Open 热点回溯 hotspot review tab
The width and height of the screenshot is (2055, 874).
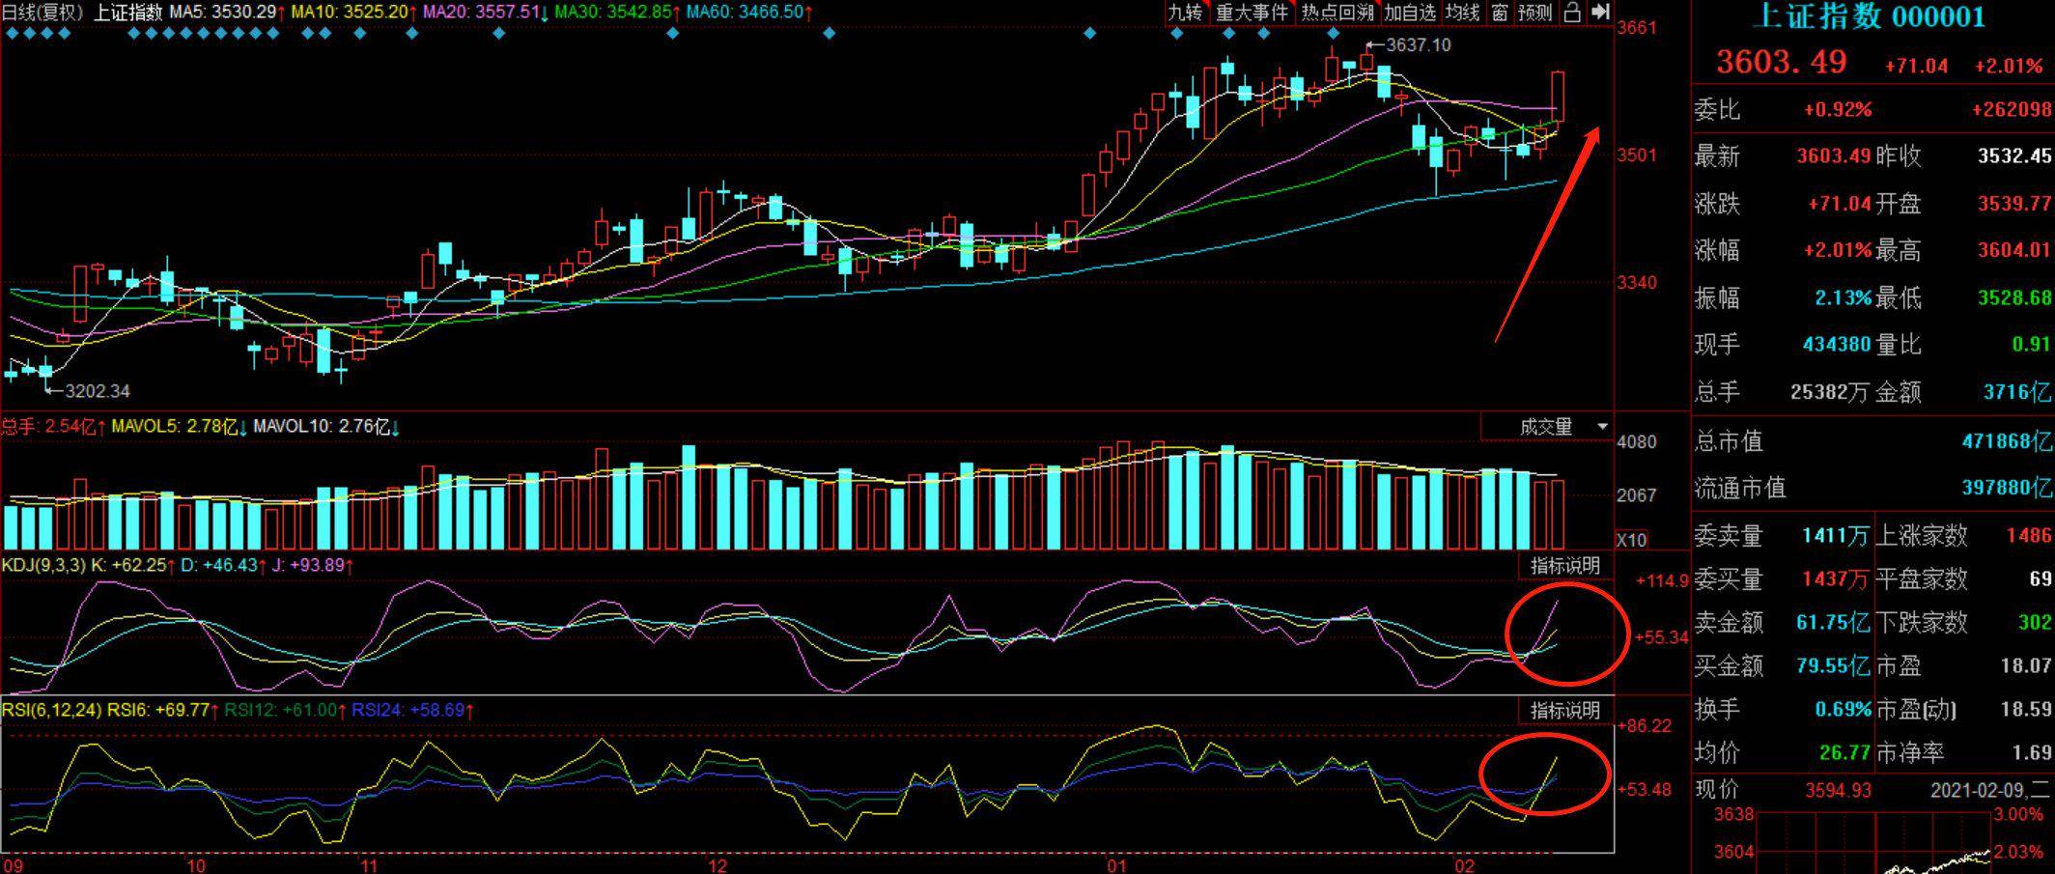click(x=1337, y=12)
